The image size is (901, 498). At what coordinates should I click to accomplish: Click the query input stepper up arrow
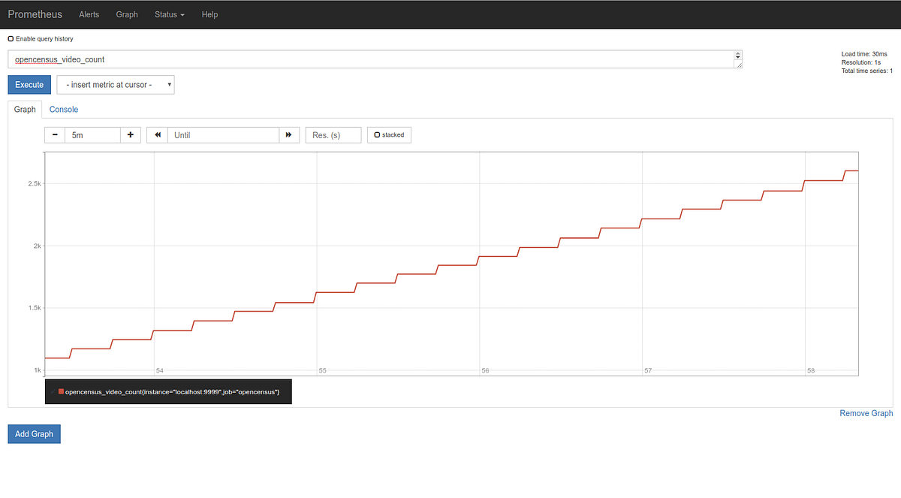point(737,56)
